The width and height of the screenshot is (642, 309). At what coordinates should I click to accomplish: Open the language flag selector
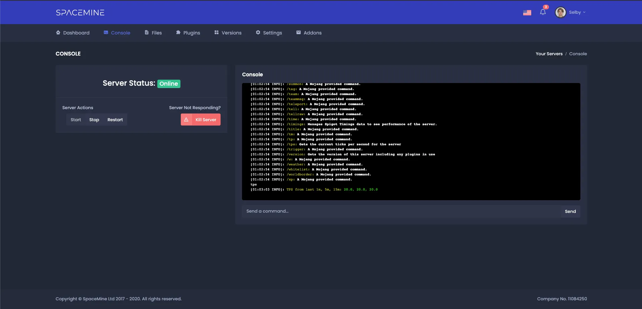point(527,13)
